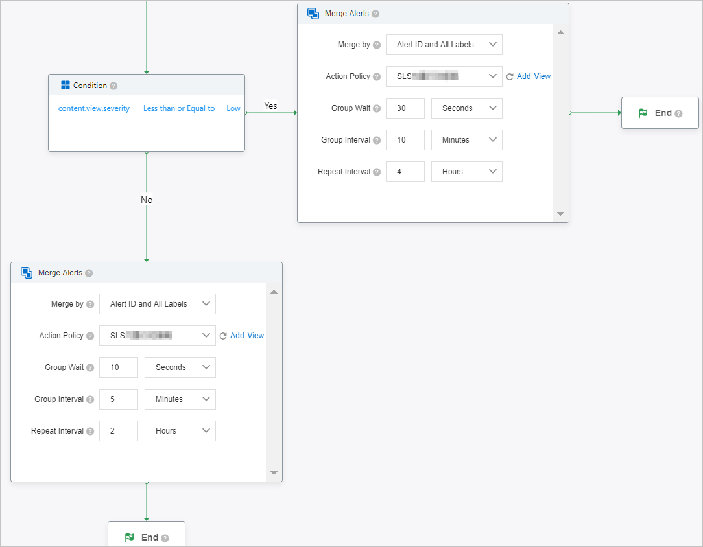Click Group Interval field with value 10
Image resolution: width=703 pixels, height=547 pixels.
click(x=405, y=140)
